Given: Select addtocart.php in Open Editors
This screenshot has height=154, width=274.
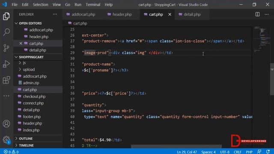Looking at the screenshot, I should point(41,30).
